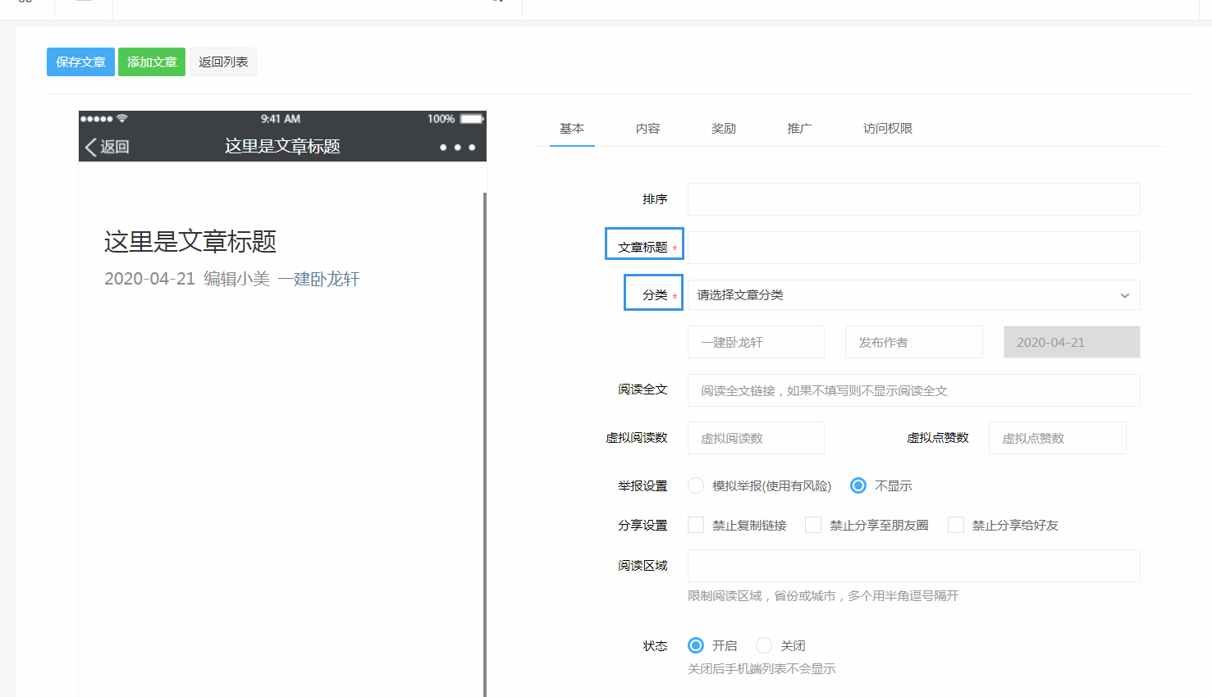Image resolution: width=1212 pixels, height=697 pixels.
Task: Focus the 阅读全文 link input field
Action: [x=913, y=390]
